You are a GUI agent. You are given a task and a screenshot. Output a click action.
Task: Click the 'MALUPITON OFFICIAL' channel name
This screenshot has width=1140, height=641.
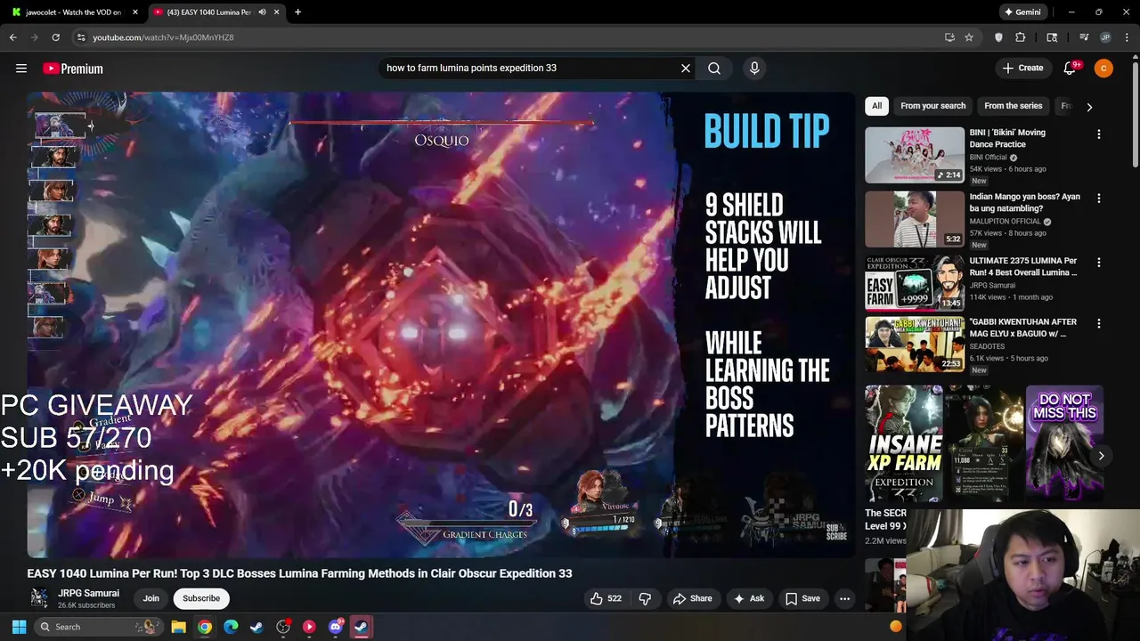pyautogui.click(x=1006, y=222)
